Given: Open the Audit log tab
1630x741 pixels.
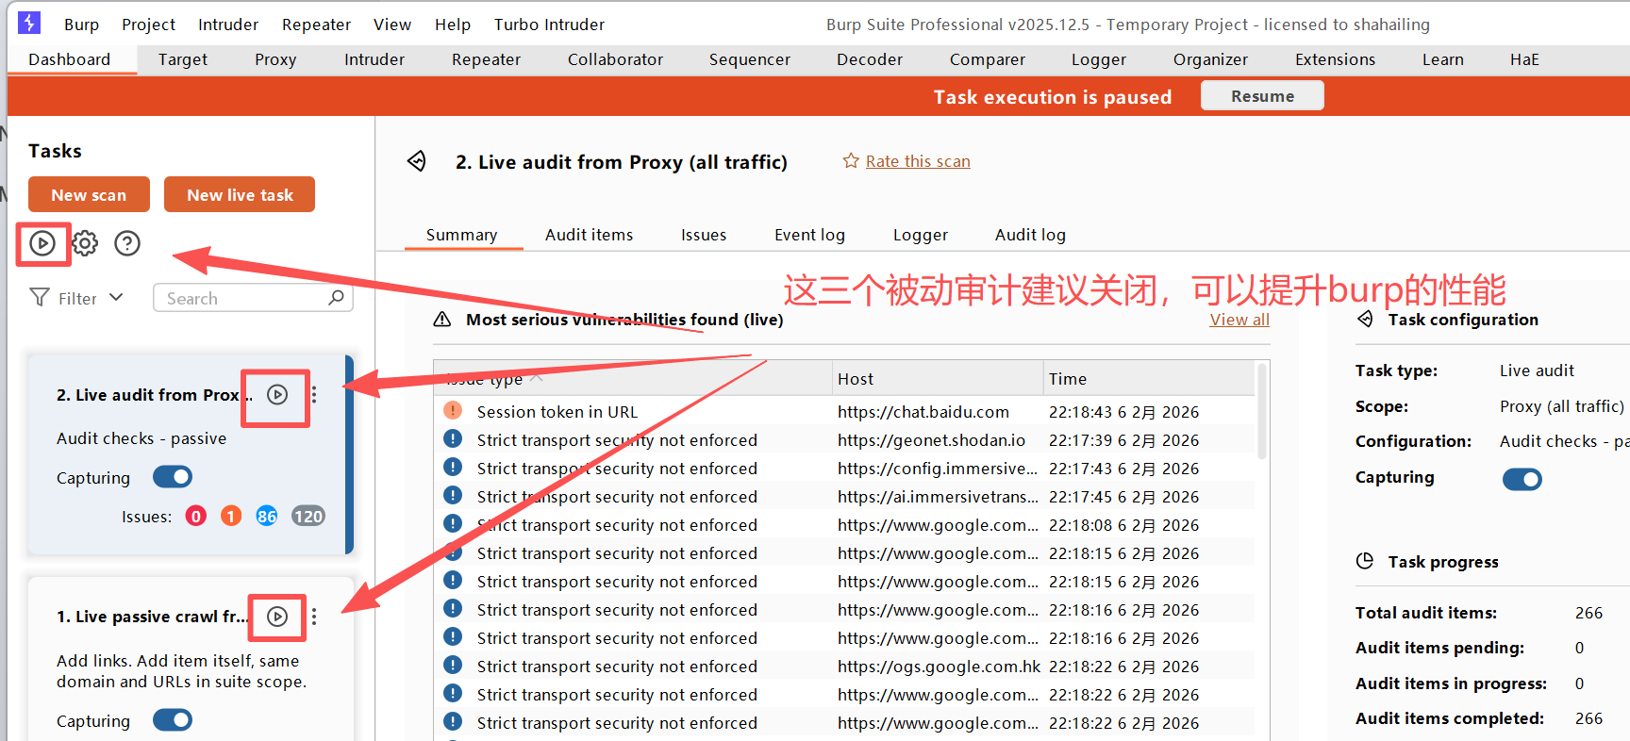Looking at the screenshot, I should click(1030, 235).
